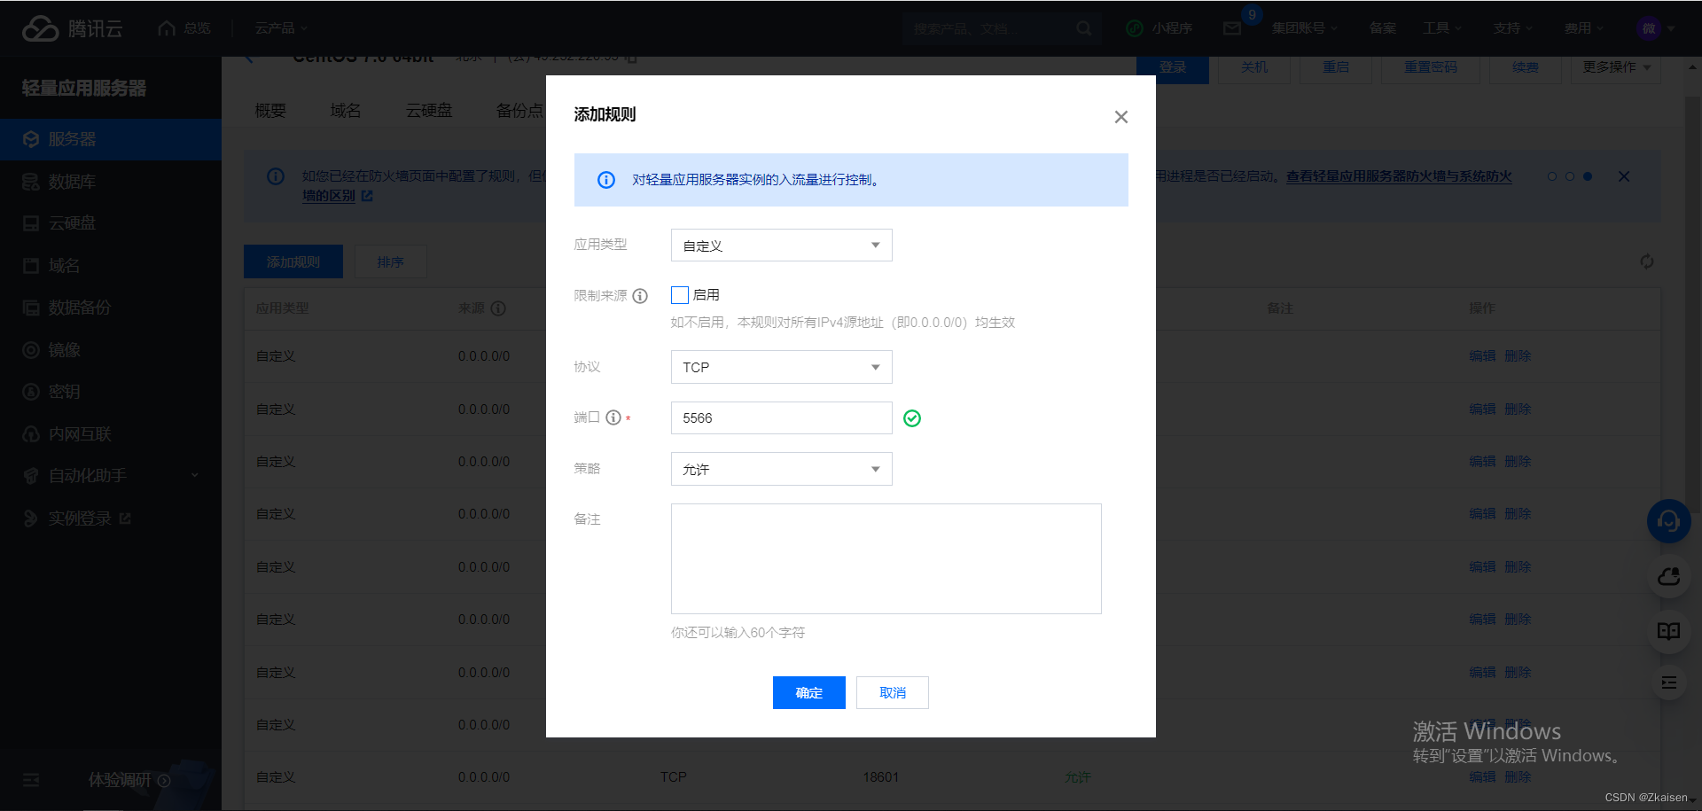Click the user avatar icon
This screenshot has height=811, width=1702.
(x=1649, y=28)
